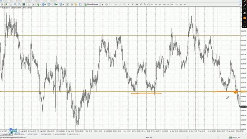This screenshot has width=247, height=139.
Task: Click the Новый ордер button
Action: (x=91, y=4)
